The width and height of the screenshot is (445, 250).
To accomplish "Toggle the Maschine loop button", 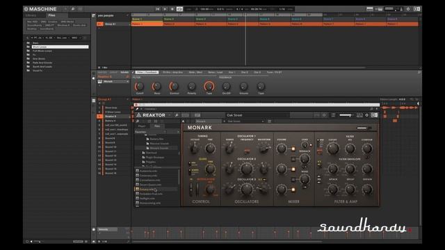I will coord(179,9).
